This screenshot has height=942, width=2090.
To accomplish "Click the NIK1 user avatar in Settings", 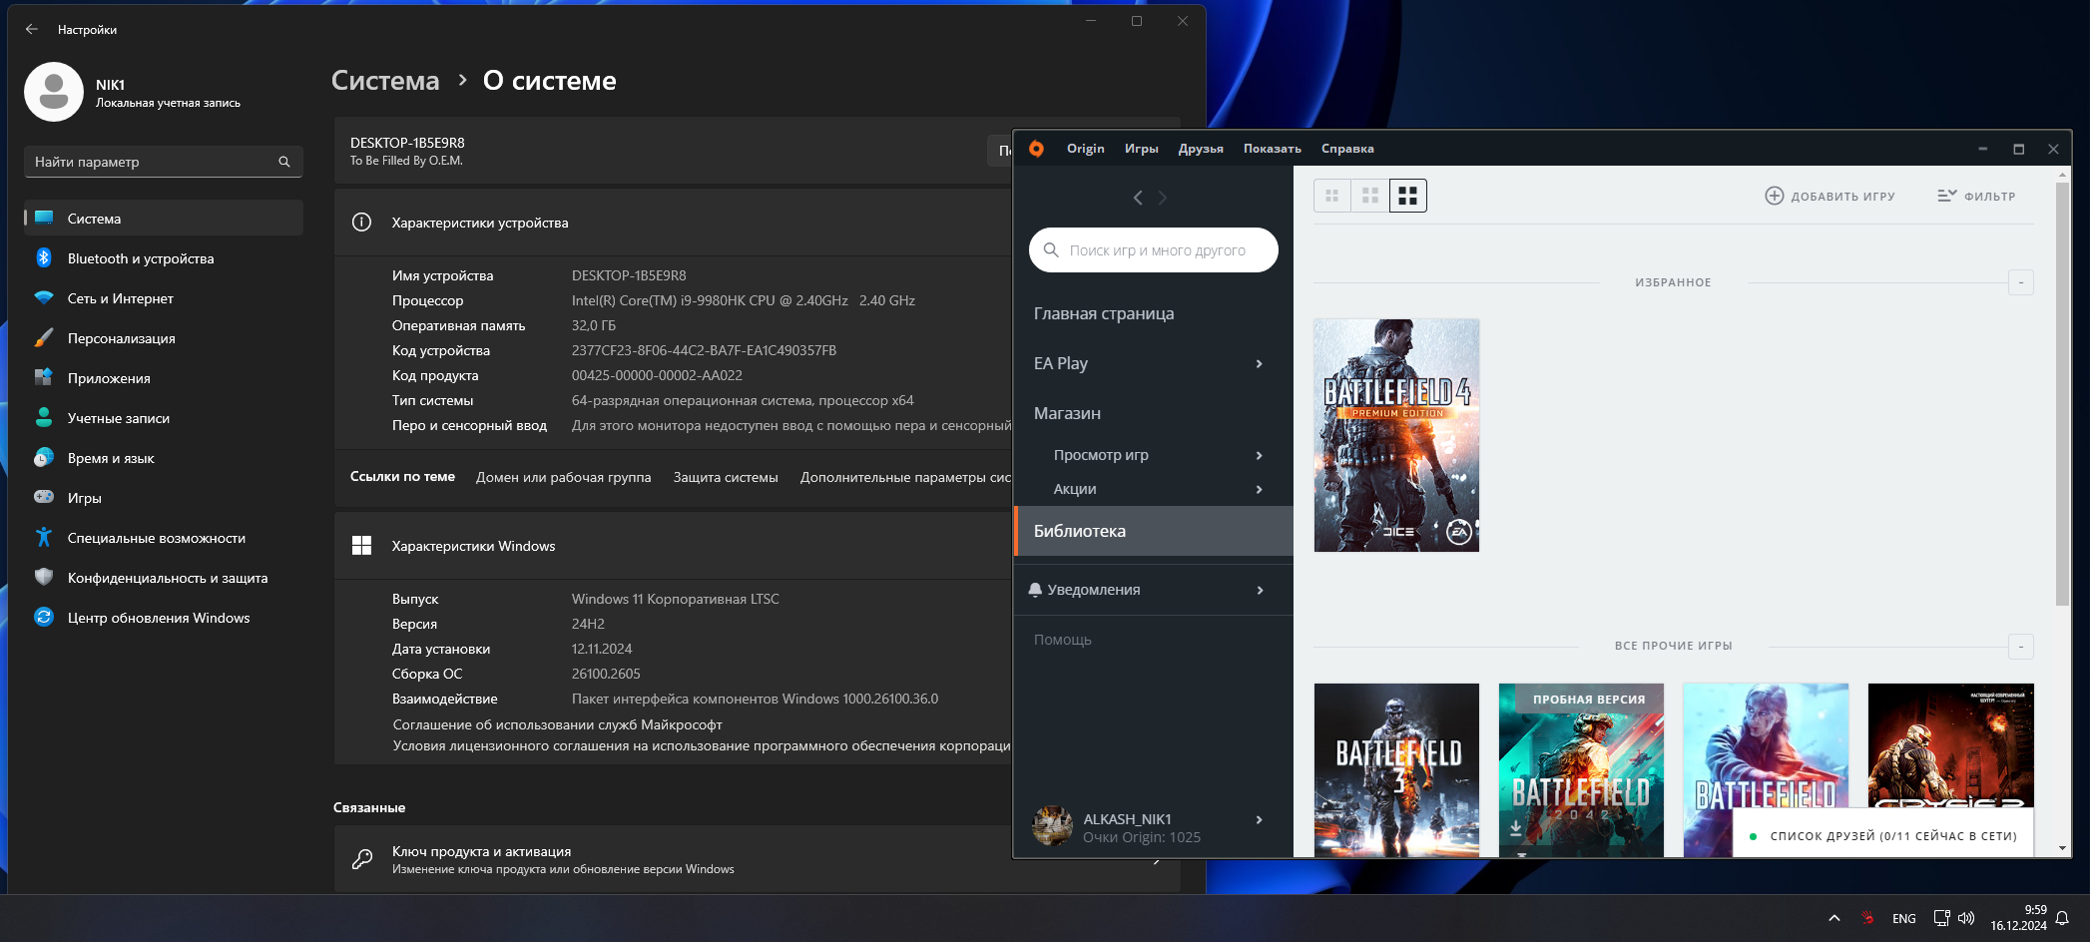I will click(54, 92).
